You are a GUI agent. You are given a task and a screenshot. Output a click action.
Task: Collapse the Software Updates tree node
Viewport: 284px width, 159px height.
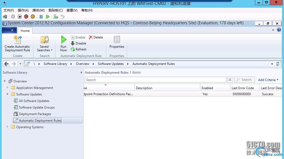(x=7, y=94)
